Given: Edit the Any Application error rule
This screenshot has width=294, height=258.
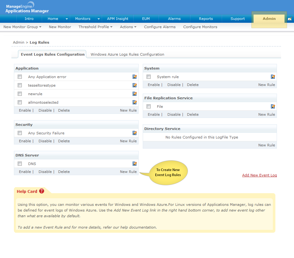Looking at the screenshot, I should (x=135, y=77).
